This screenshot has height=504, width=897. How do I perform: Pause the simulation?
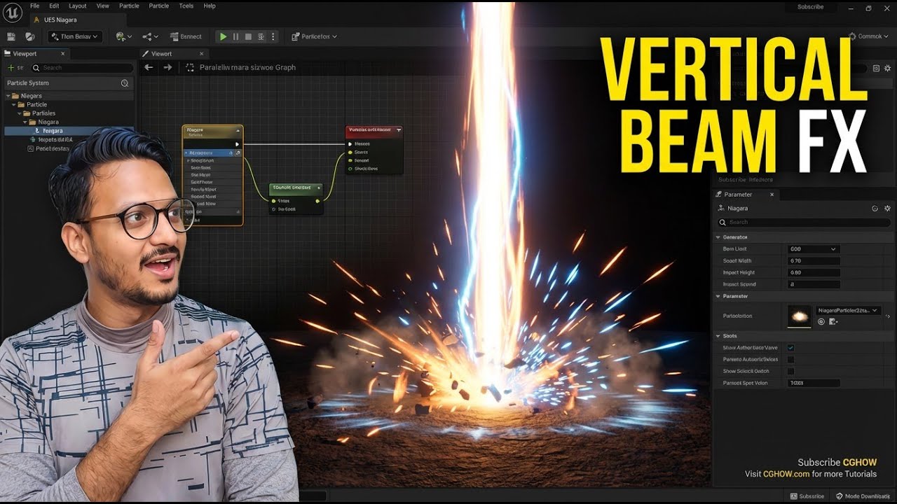pos(235,36)
